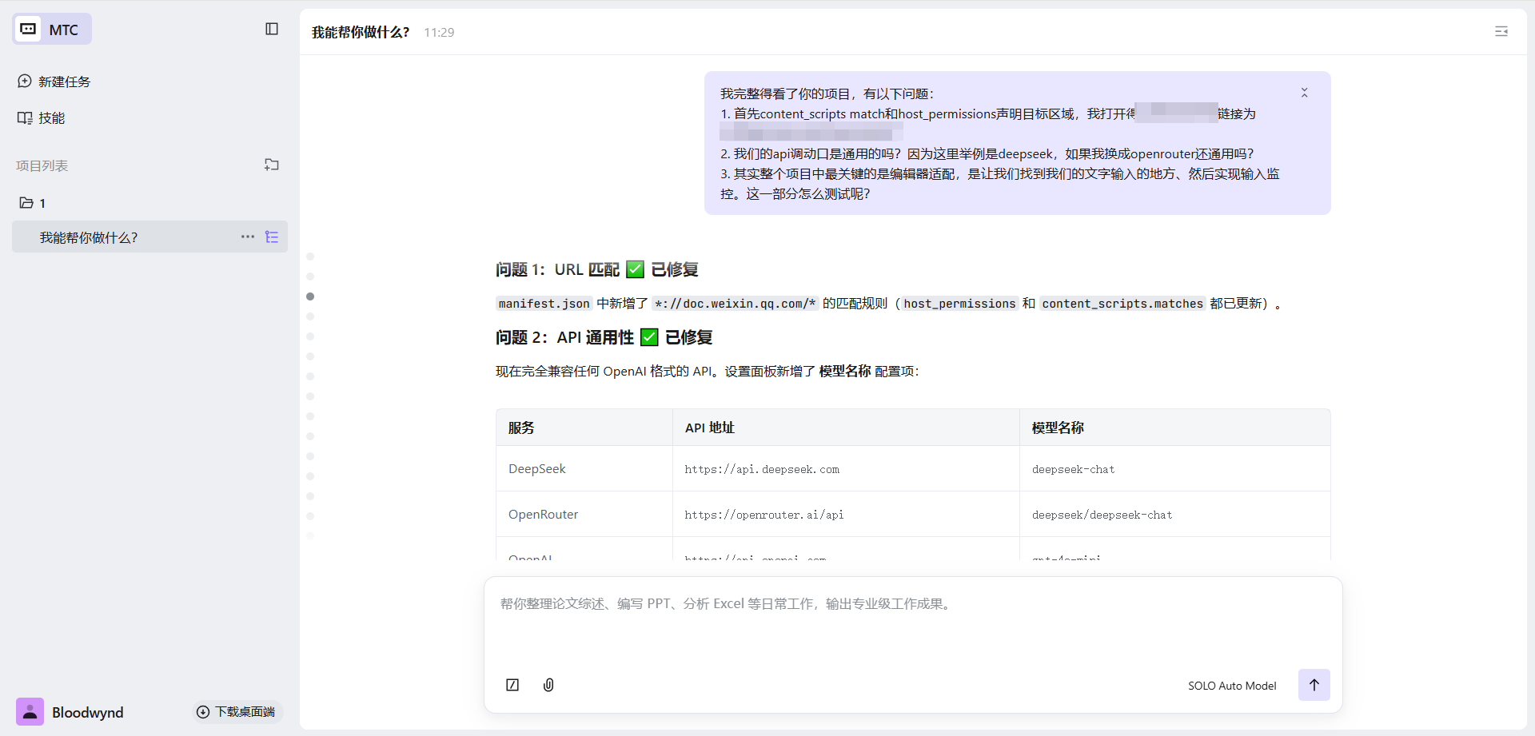The height and width of the screenshot is (736, 1535).
Task: Send message with arrow button
Action: click(1314, 685)
